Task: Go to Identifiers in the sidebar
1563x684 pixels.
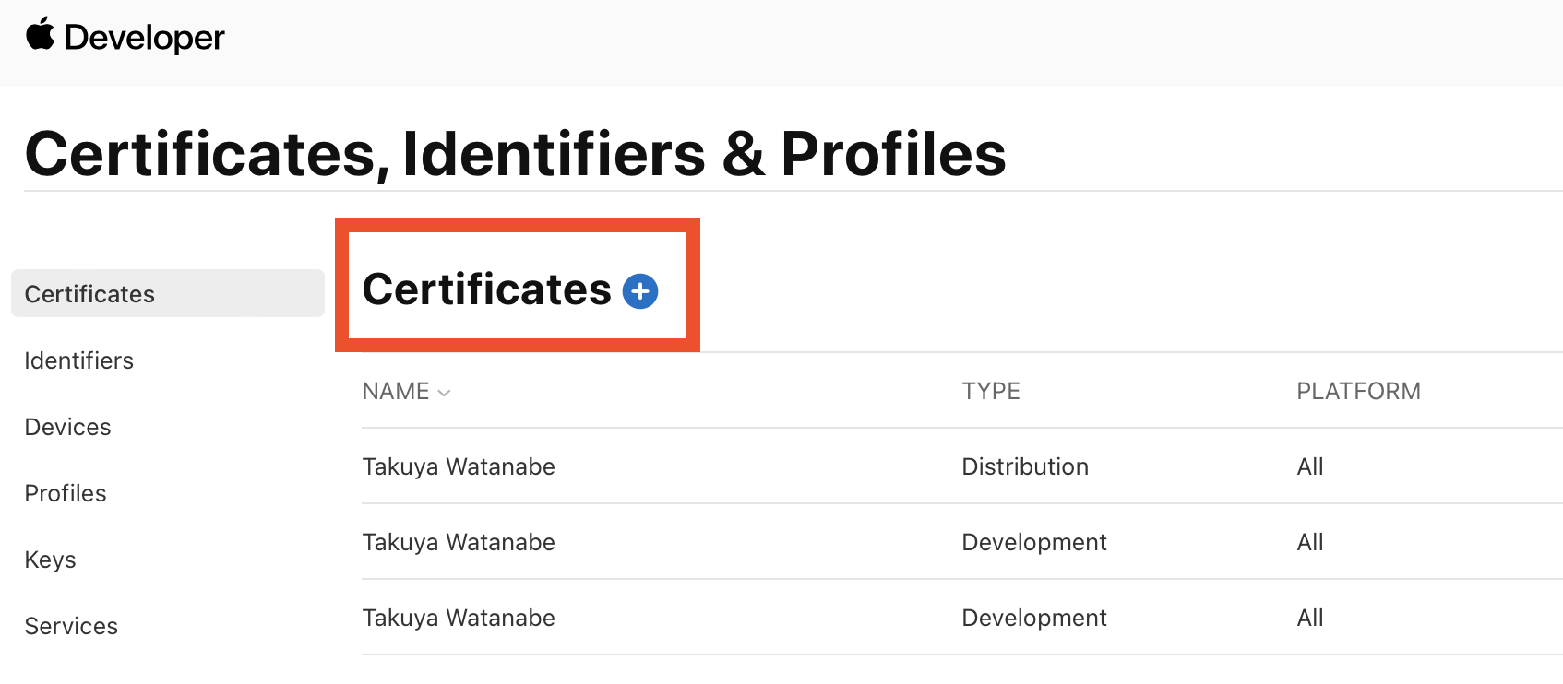Action: [x=78, y=360]
